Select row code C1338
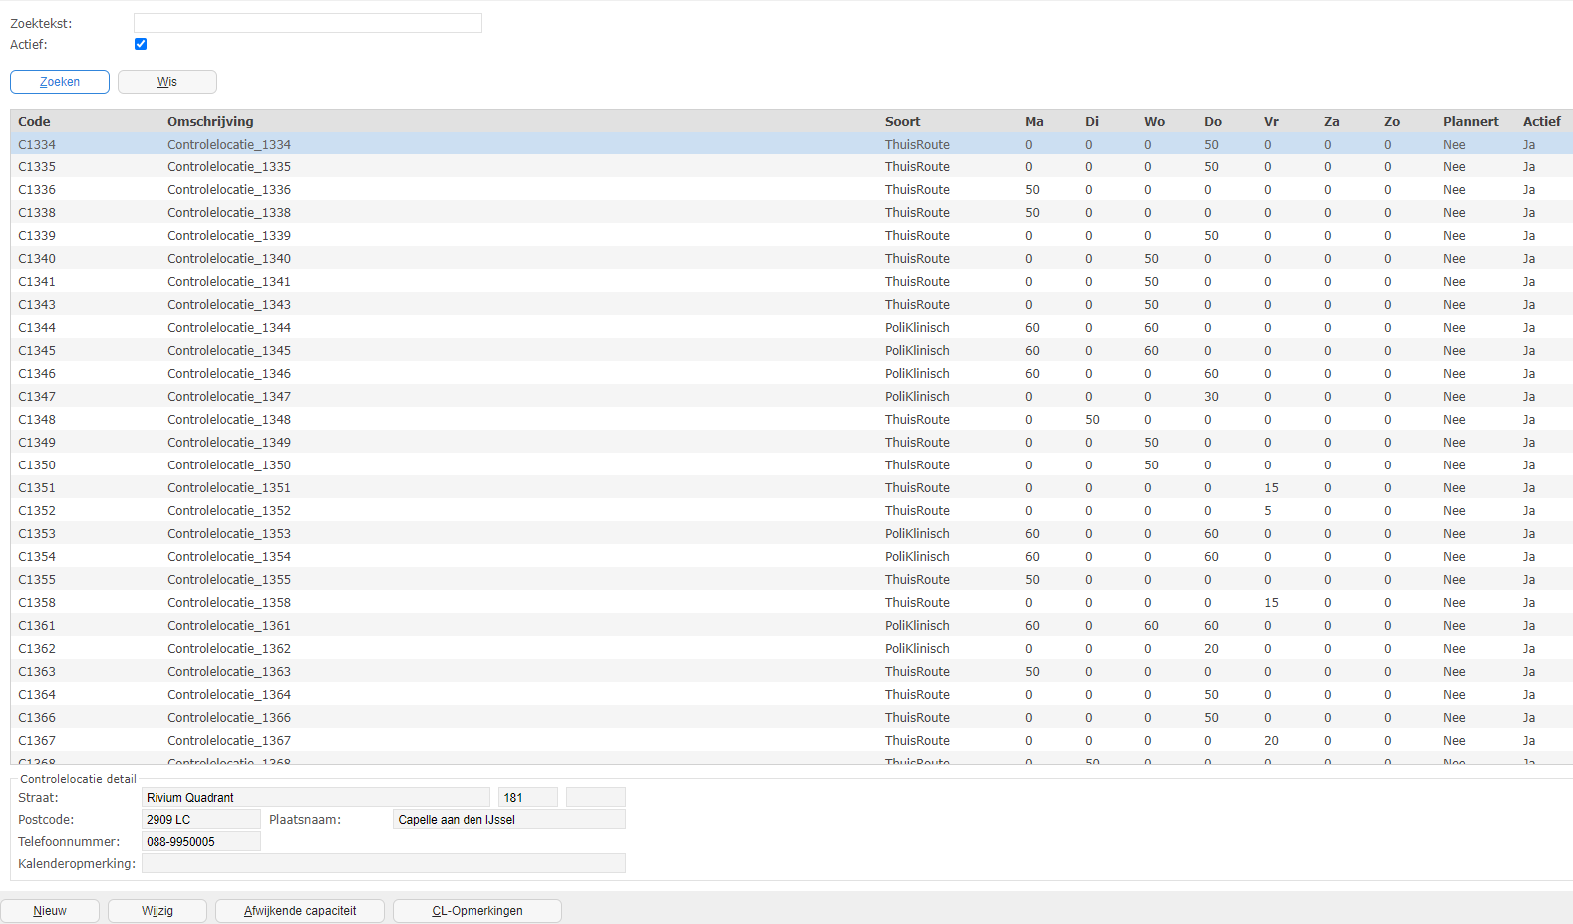Screen dimensions: 1573x924 pyautogui.click(x=791, y=213)
